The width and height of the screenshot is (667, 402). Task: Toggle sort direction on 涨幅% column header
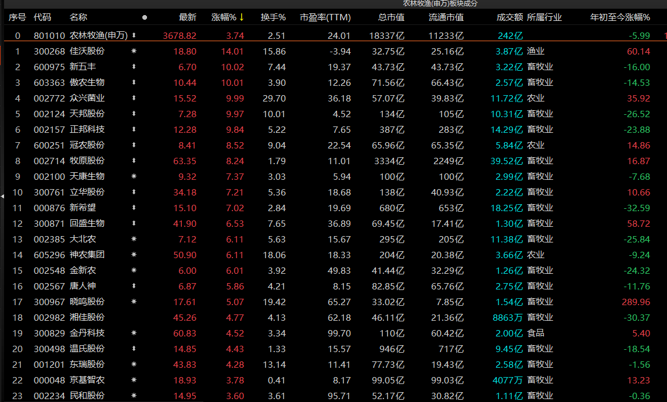224,17
